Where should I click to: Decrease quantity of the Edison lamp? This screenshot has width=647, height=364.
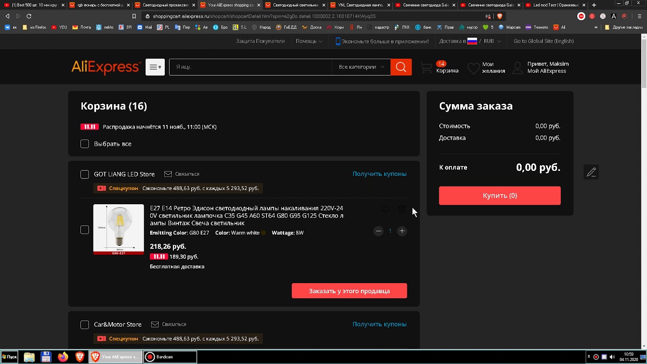(x=378, y=231)
